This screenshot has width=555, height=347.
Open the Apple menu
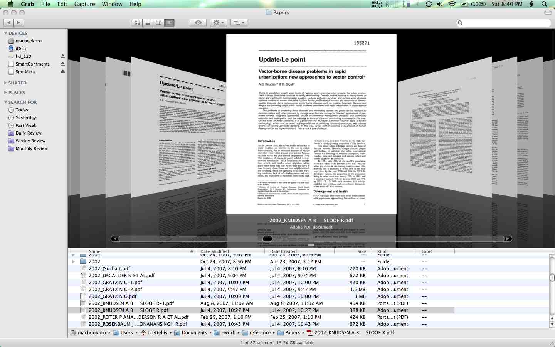point(10,4)
